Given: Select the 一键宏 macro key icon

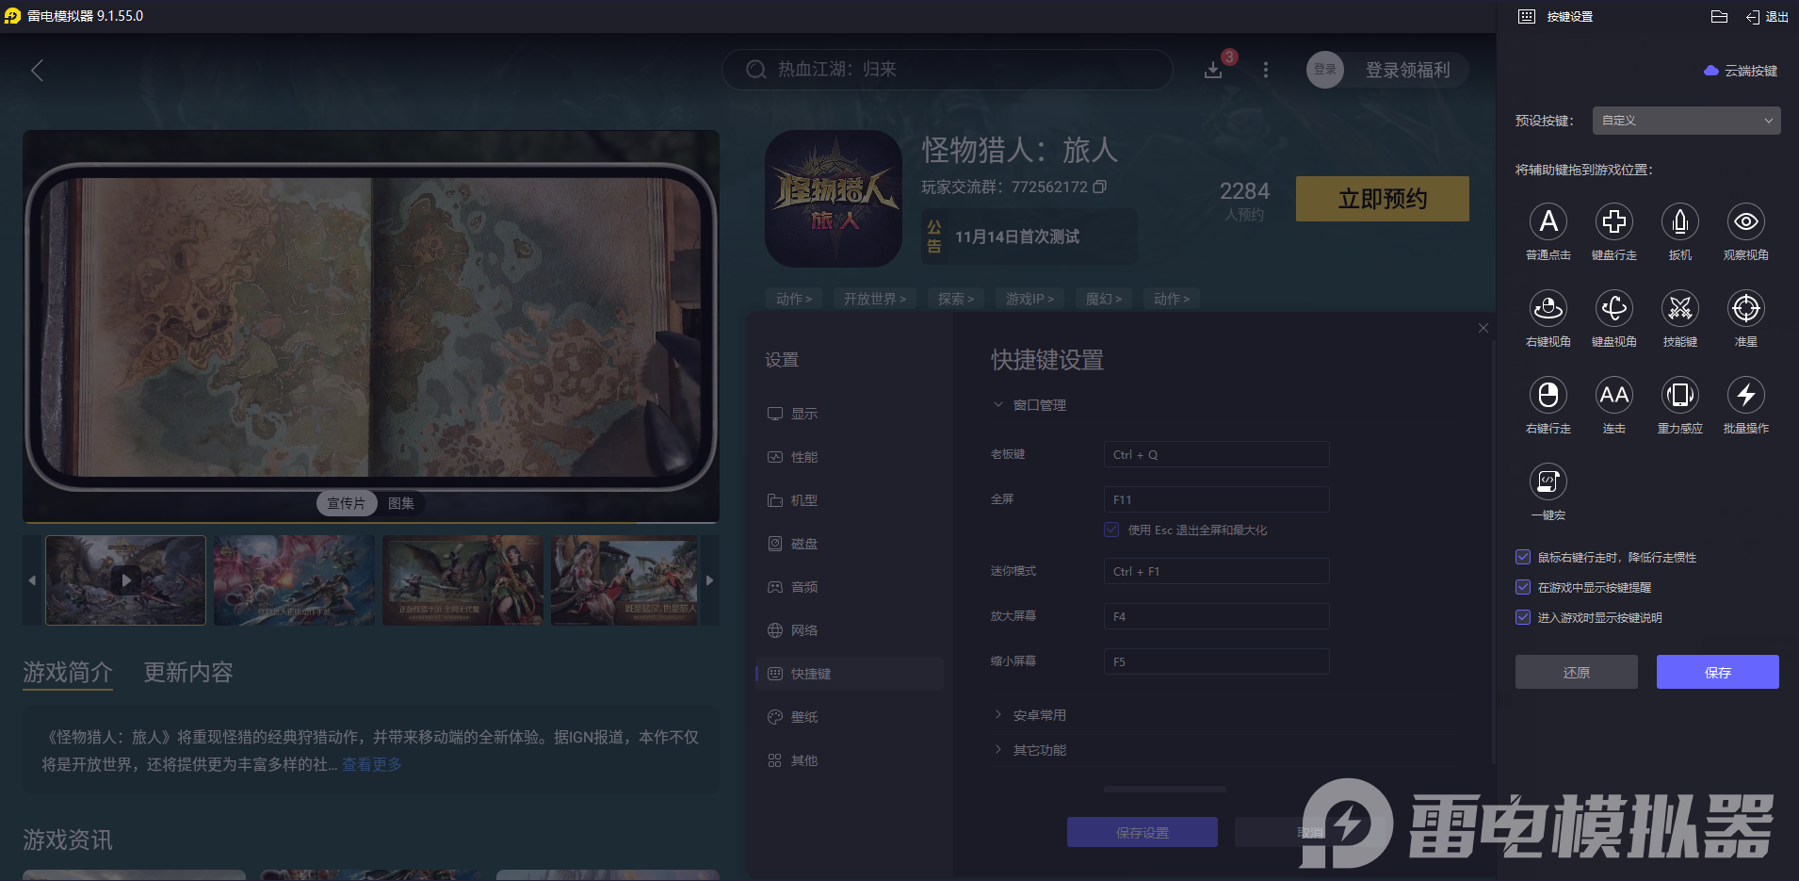Looking at the screenshot, I should click(1548, 482).
